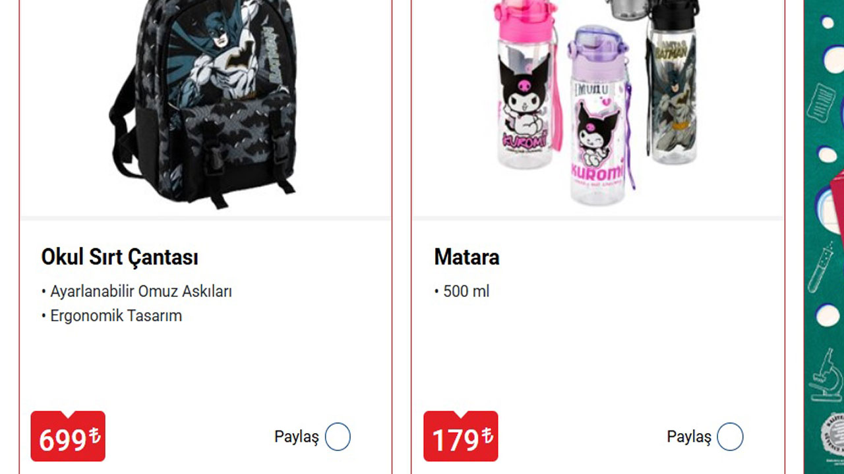Click the notepad icon atop green banner
Image resolution: width=844 pixels, height=474 pixels.
(x=822, y=103)
